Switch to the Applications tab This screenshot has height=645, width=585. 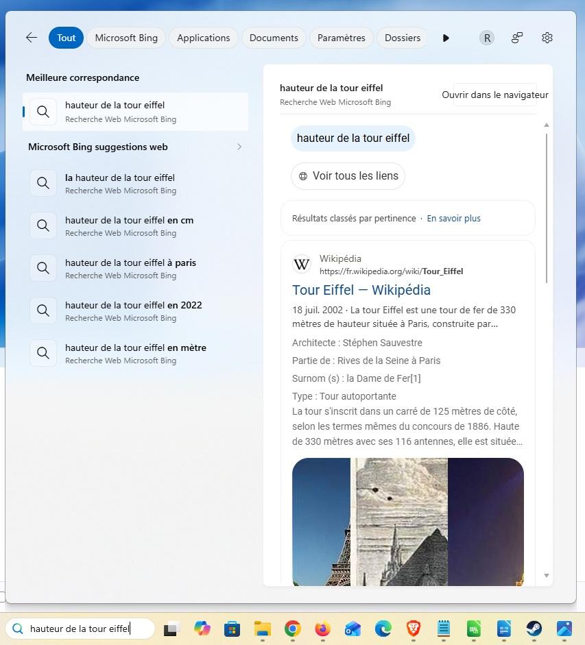[204, 38]
